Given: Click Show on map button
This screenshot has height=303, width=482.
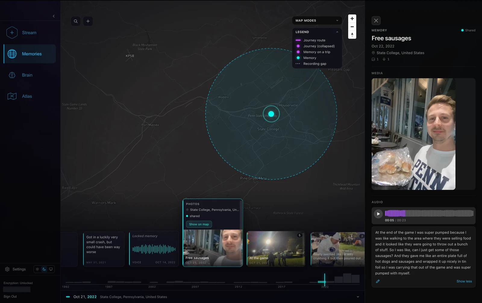Looking at the screenshot, I should click(x=199, y=224).
